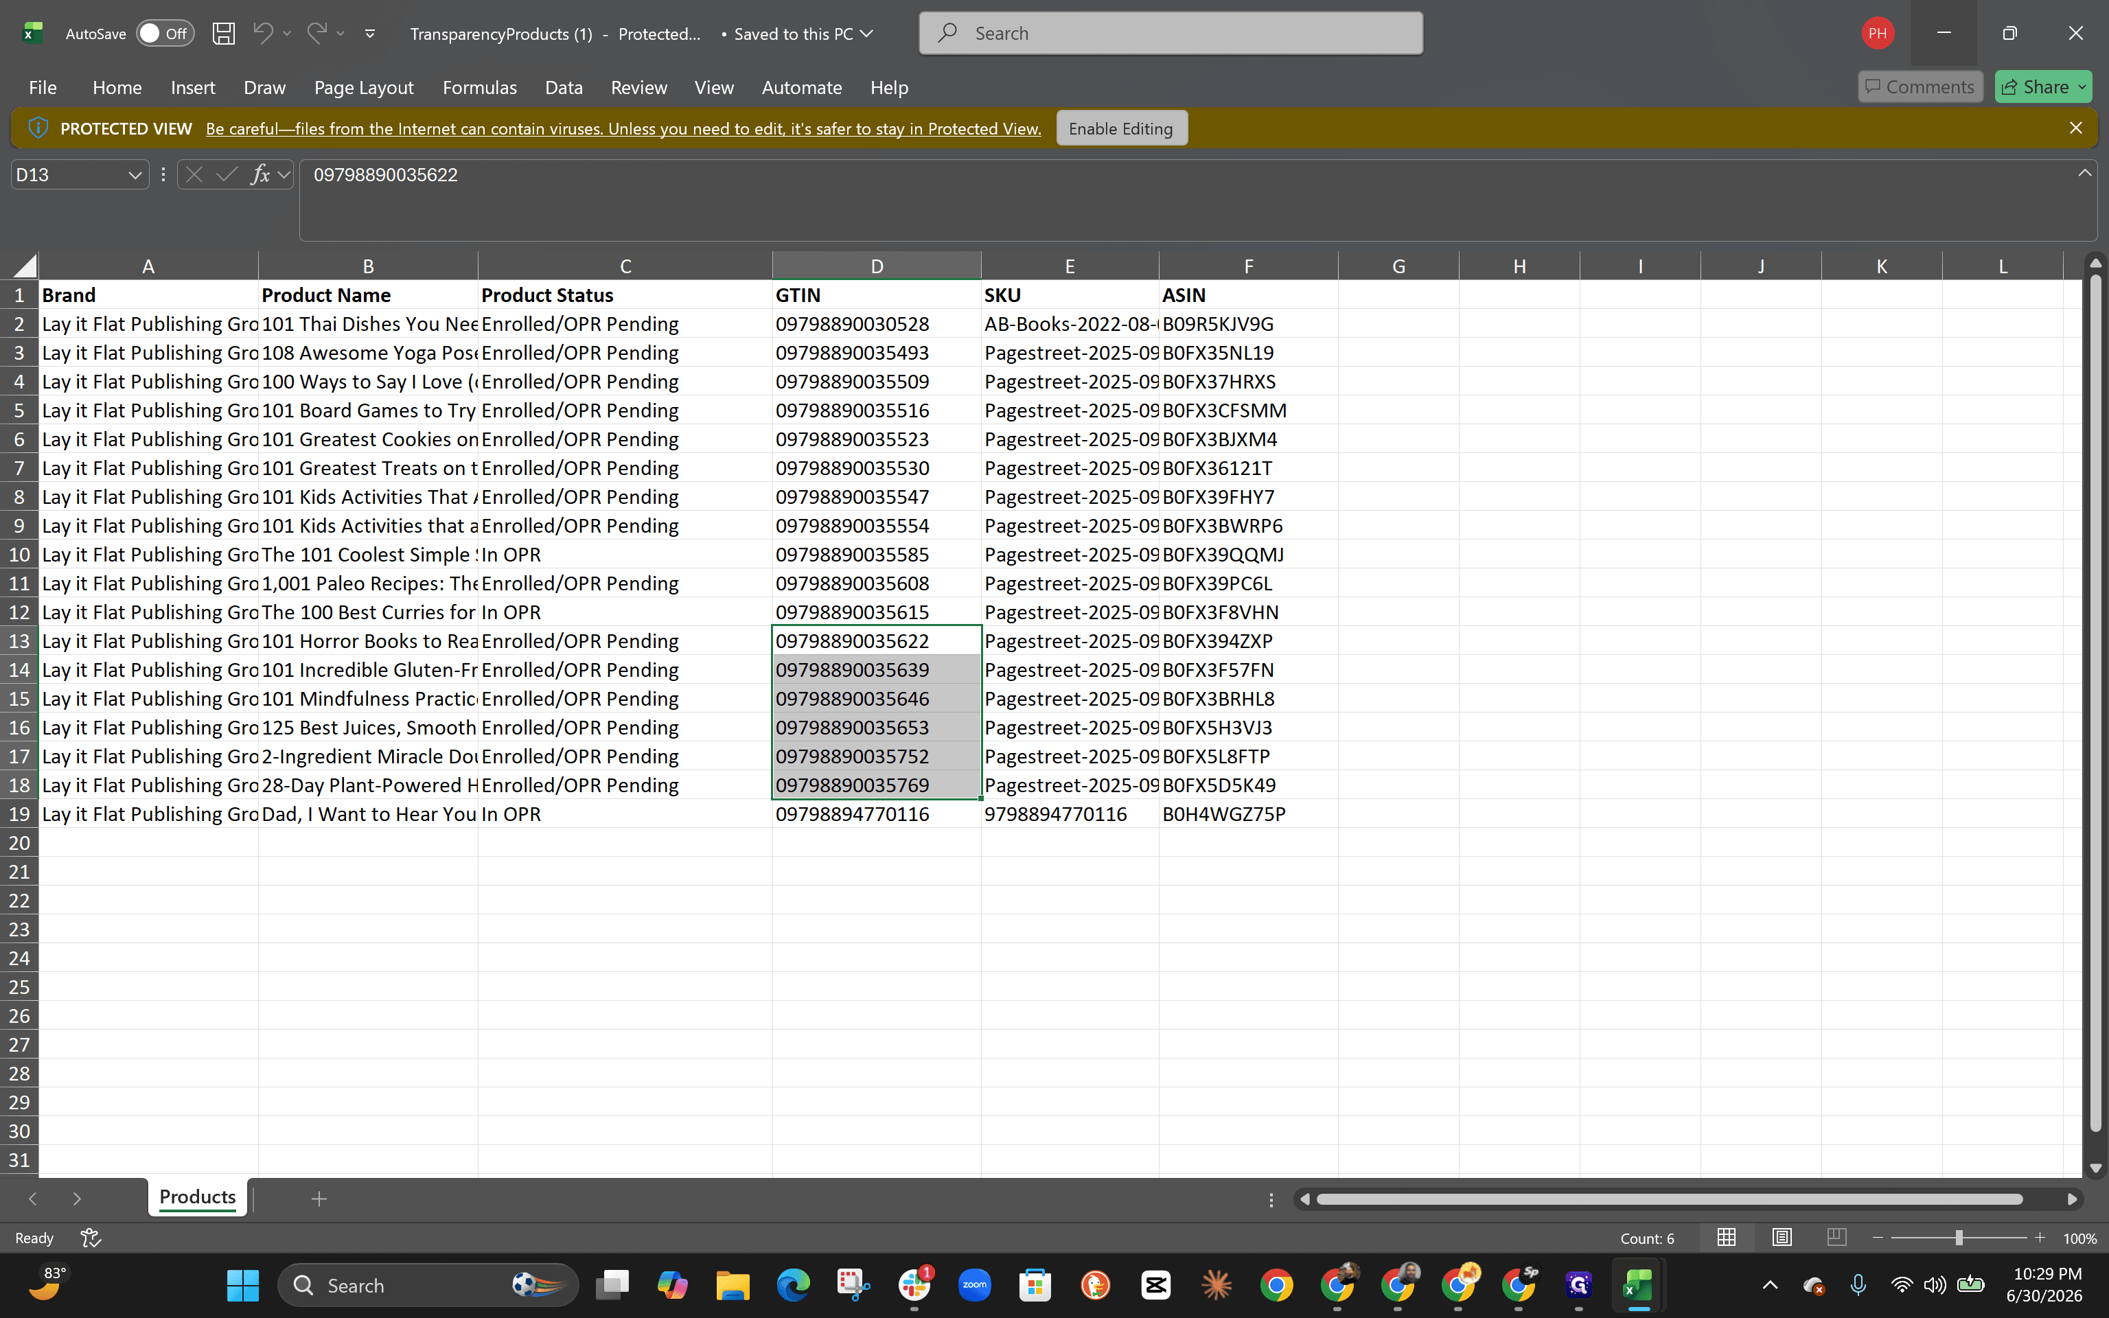Screen dimensions: 2109x1318
Task: Dismiss the Protected View message bar
Action: point(2076,128)
